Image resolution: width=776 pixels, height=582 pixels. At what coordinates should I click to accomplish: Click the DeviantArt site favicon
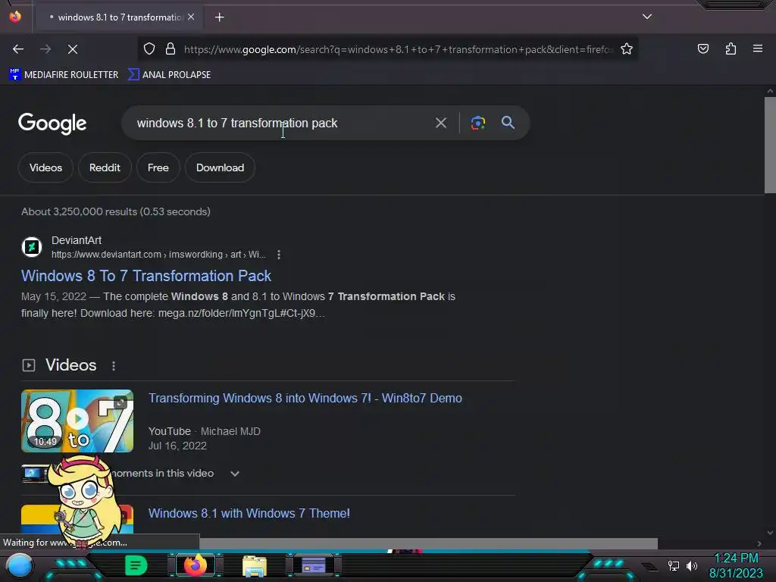32,246
